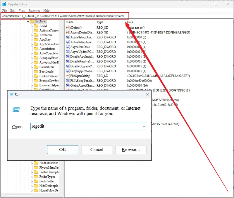Click the DisableUpgradeC... DWORD icon
Image resolution: width=234 pixels, height=198 pixels.
point(68,66)
